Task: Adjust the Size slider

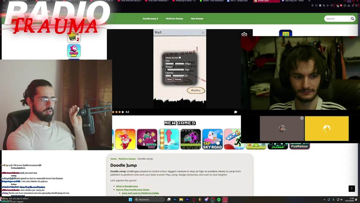Action: (174, 64)
